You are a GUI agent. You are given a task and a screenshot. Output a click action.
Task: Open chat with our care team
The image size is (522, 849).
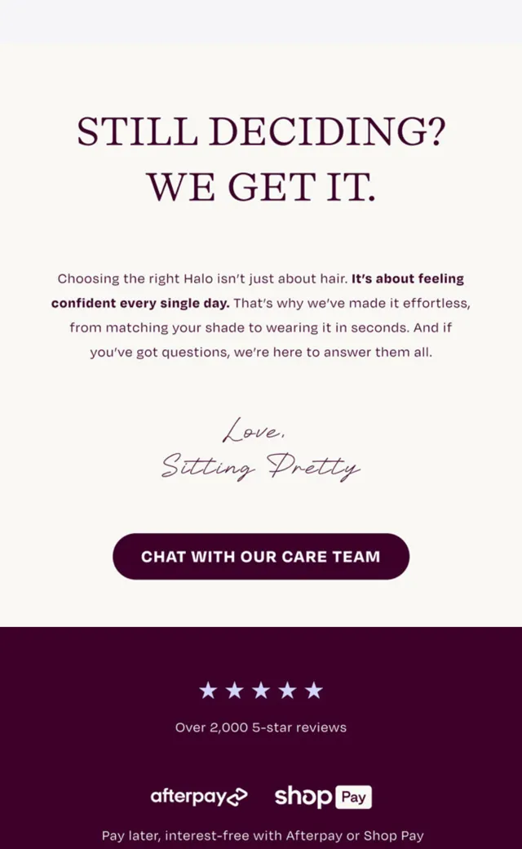click(x=261, y=557)
